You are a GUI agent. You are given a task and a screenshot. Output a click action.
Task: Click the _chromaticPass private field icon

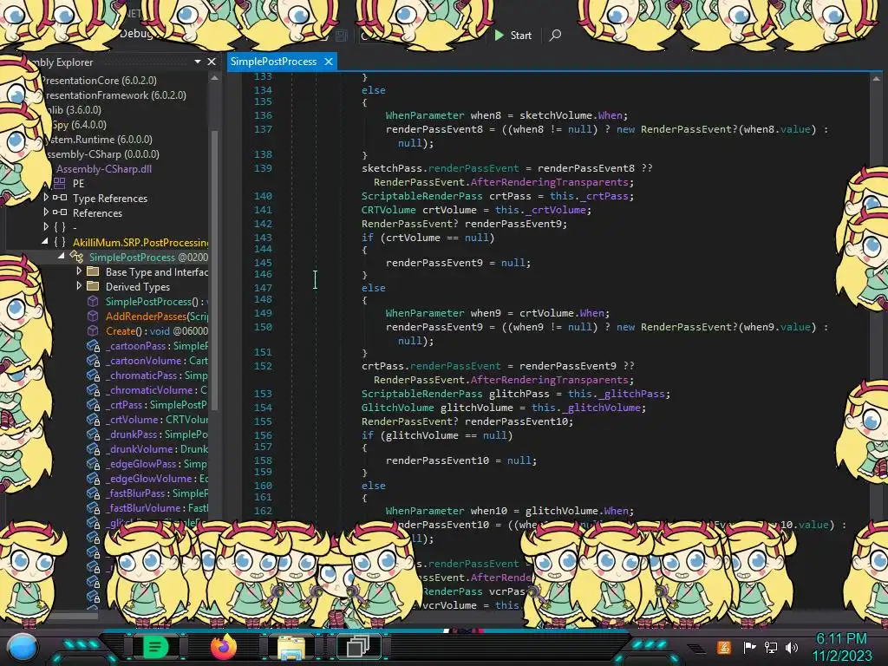(94, 375)
